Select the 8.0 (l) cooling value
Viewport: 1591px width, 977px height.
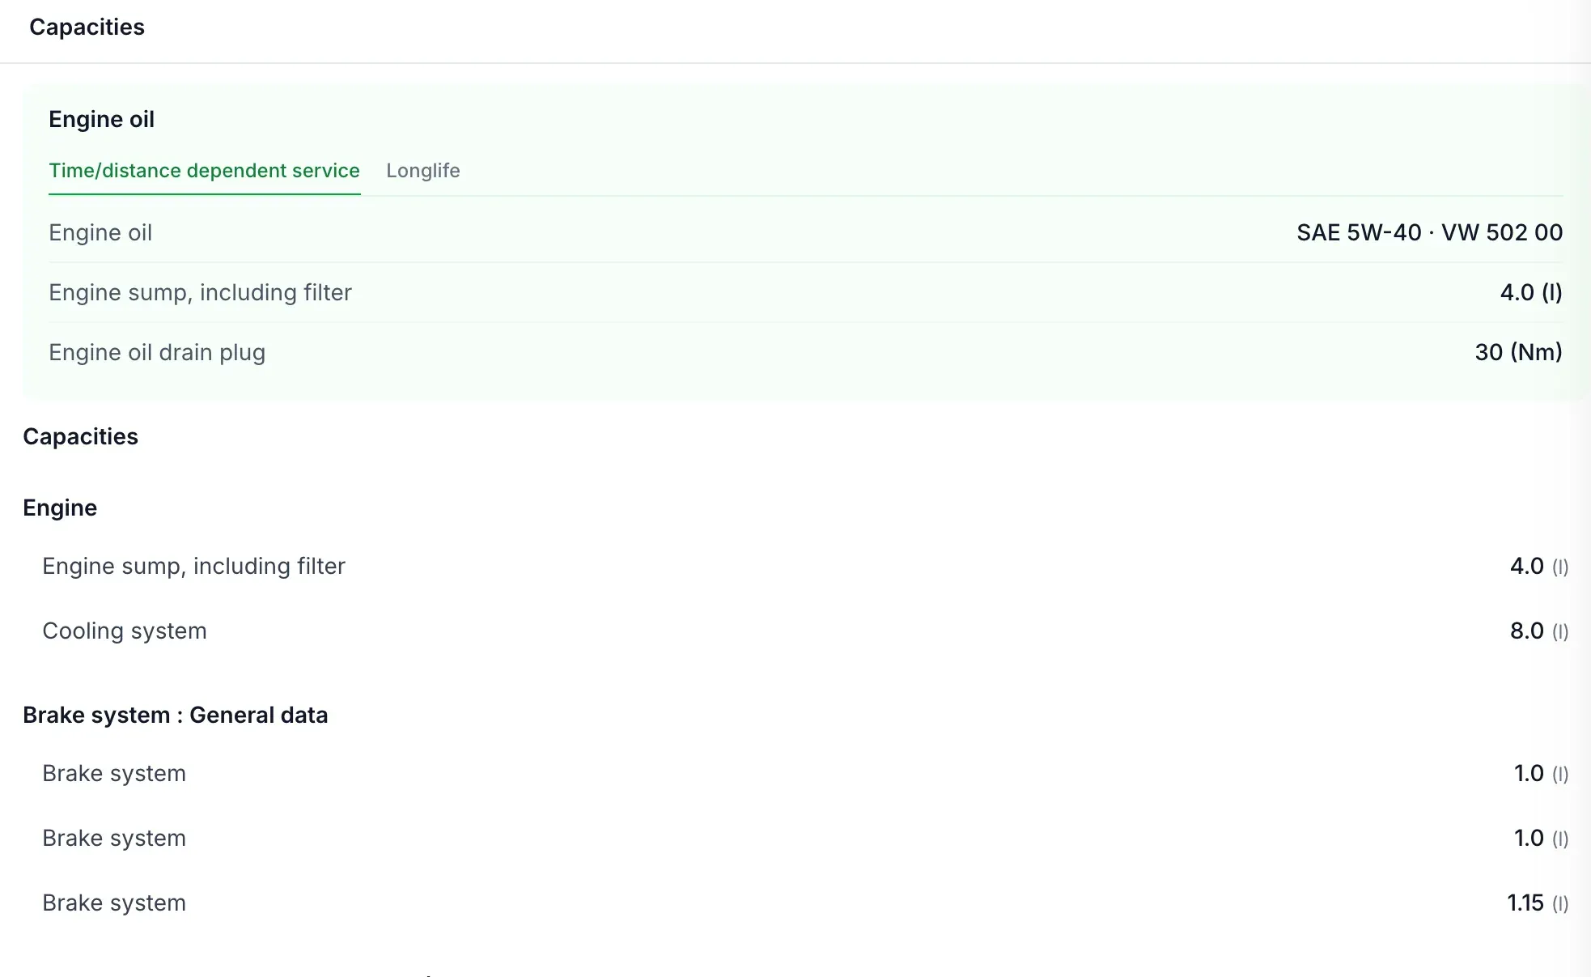(1539, 631)
